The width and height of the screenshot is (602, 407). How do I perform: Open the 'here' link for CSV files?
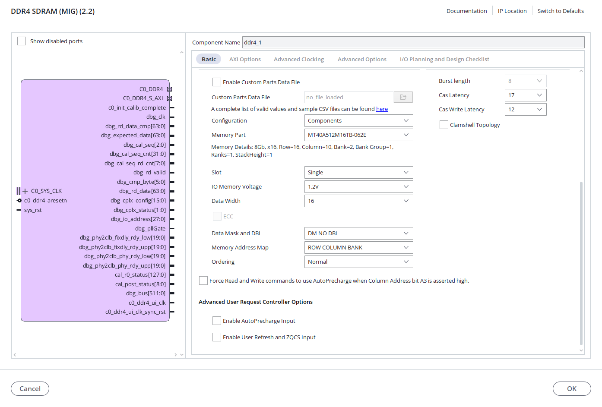[x=382, y=109]
